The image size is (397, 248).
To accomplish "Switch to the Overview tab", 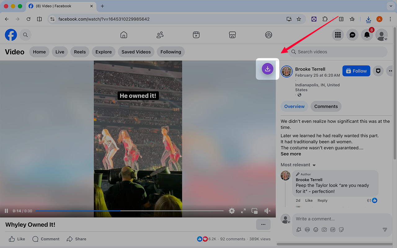I will 294,106.
